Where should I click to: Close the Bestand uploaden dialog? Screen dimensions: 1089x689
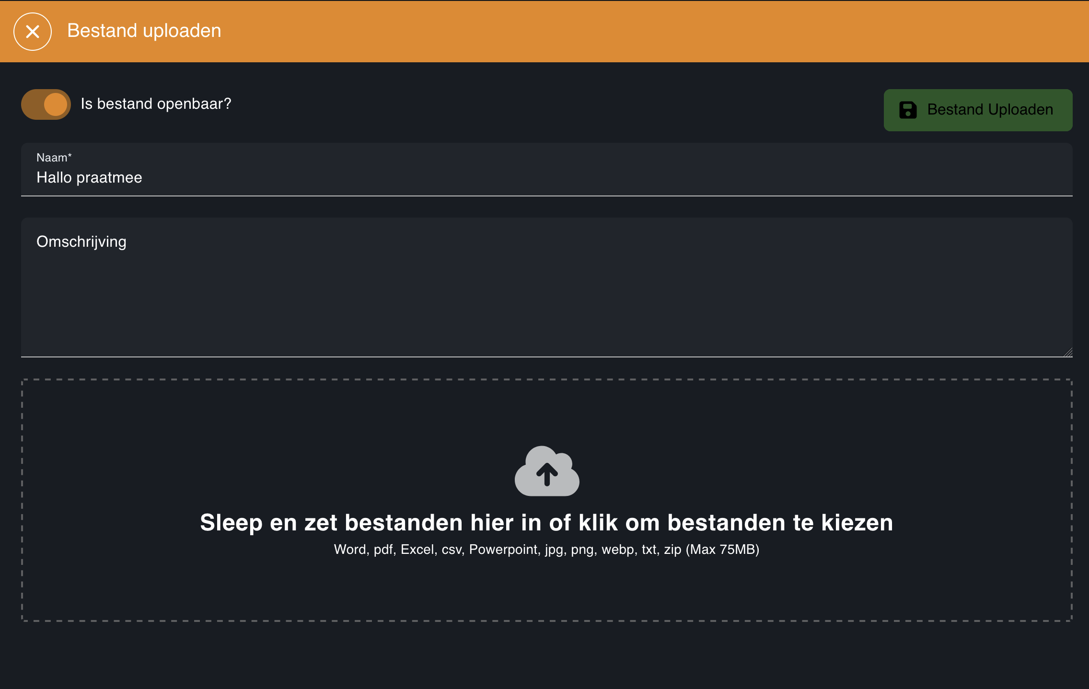click(x=33, y=32)
